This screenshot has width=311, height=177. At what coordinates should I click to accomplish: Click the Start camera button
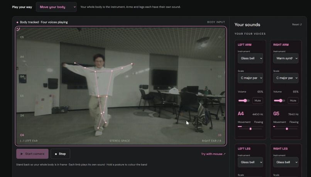coord(32,154)
